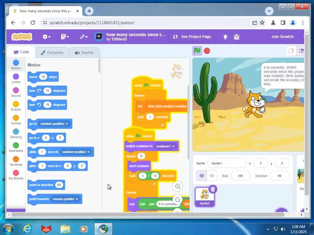
Task: Click the counterclockwise turn arrow icon
Action: click(x=39, y=105)
